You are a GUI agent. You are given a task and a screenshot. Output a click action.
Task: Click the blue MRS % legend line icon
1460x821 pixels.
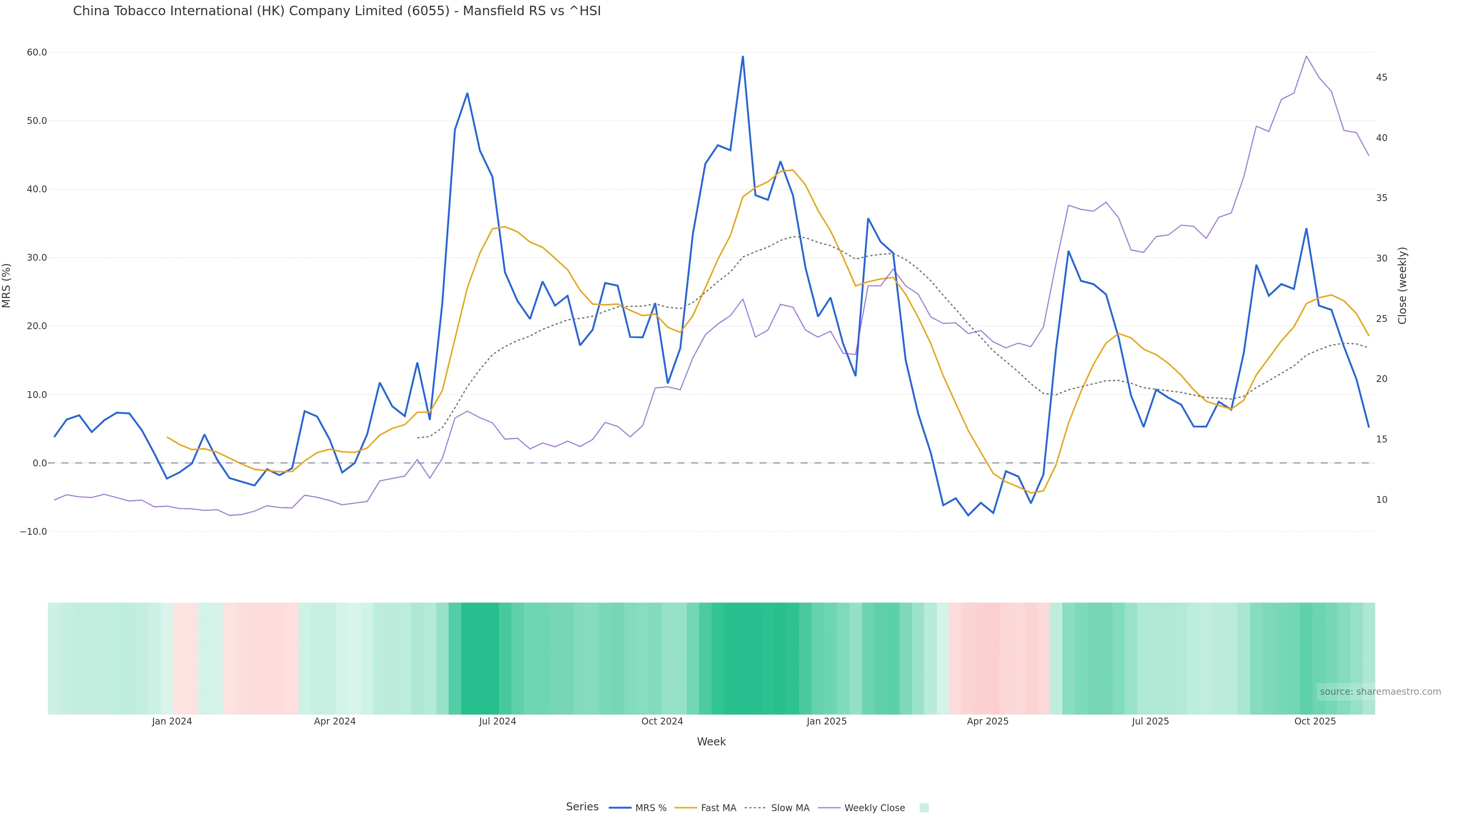pos(620,808)
